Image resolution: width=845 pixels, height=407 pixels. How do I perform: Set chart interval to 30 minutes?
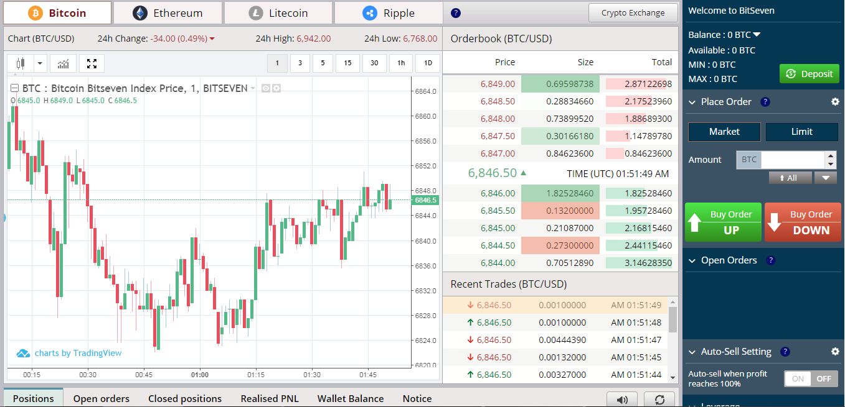point(374,63)
